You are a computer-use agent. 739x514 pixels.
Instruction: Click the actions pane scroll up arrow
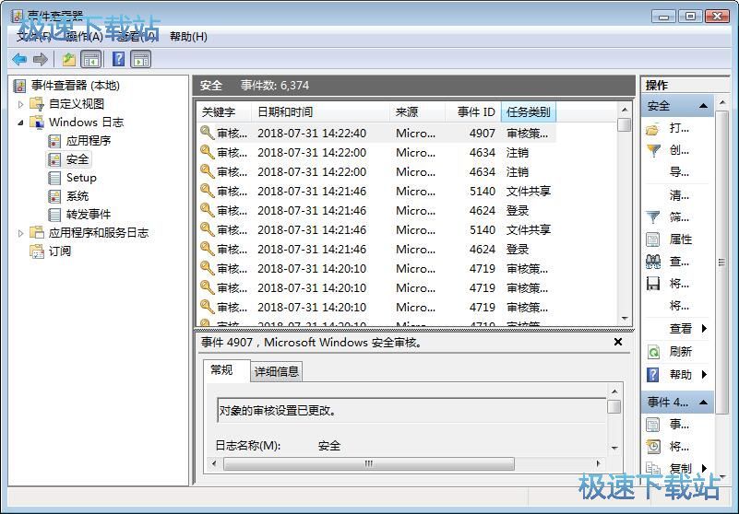pyautogui.click(x=722, y=101)
